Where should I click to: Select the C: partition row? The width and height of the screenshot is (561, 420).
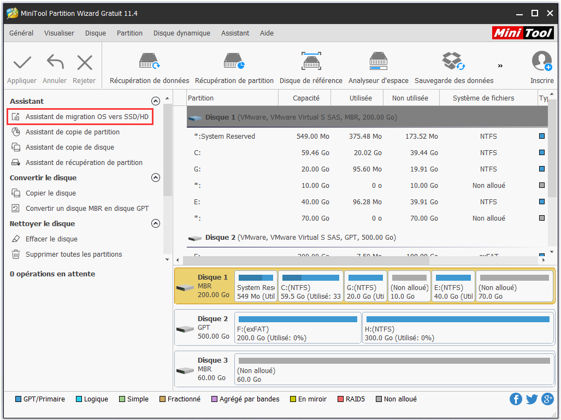pos(367,153)
